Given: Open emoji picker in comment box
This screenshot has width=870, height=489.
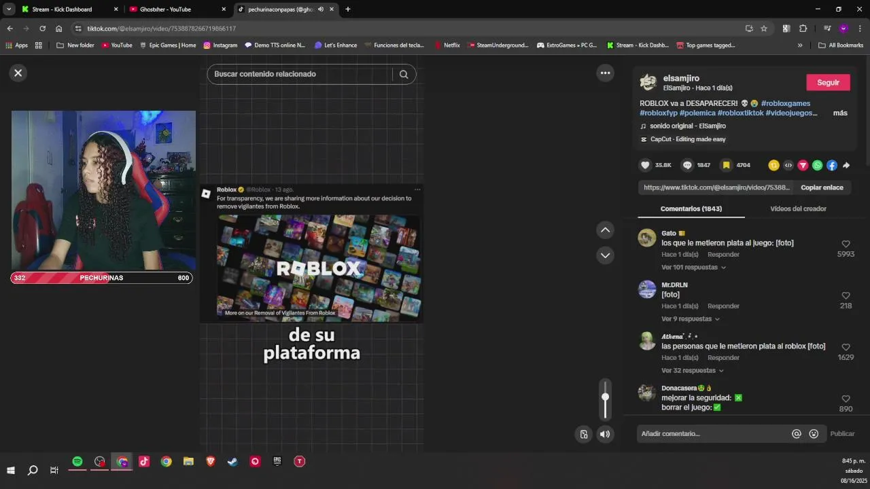Looking at the screenshot, I should [814, 434].
